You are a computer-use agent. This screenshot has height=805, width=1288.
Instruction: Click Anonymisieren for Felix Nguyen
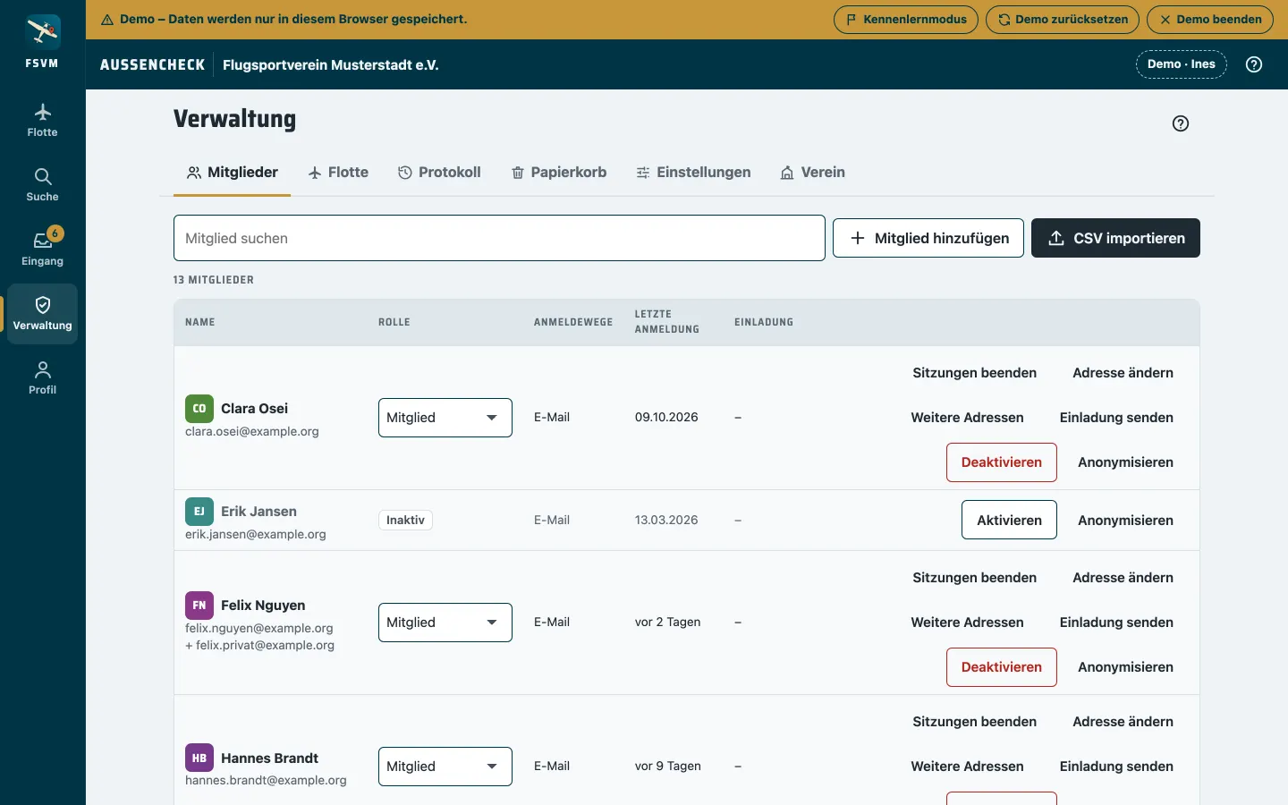[1125, 667]
